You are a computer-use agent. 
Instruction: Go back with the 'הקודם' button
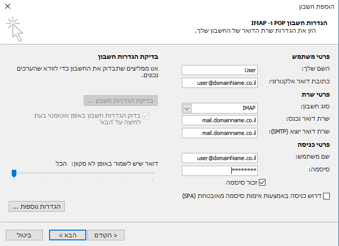tap(106, 235)
